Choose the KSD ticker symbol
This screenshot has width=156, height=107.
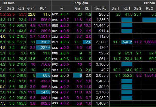pos(55,48)
